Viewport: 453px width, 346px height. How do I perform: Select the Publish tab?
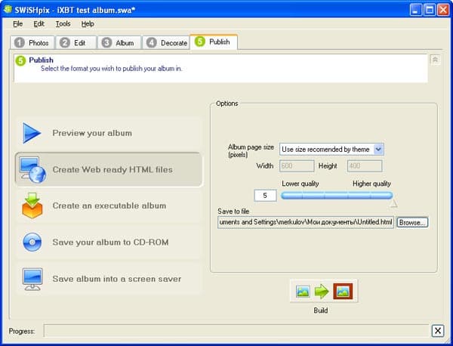tap(214, 42)
